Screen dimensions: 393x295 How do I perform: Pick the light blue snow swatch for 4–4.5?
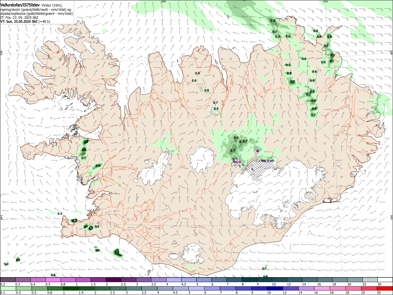174,280
